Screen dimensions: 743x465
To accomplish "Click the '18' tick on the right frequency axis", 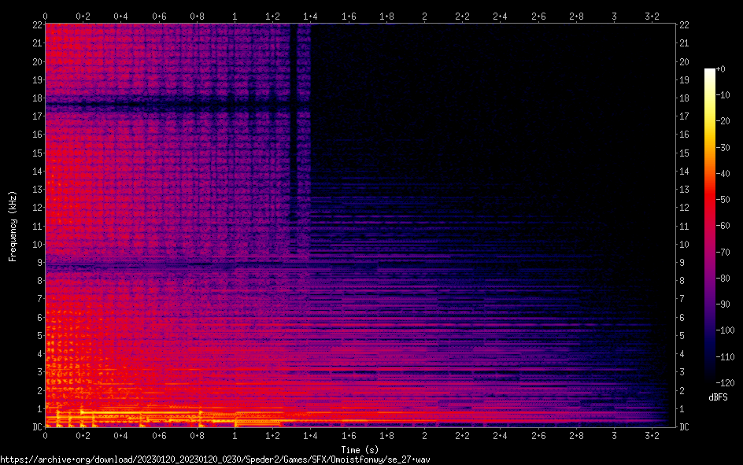I will [x=685, y=98].
